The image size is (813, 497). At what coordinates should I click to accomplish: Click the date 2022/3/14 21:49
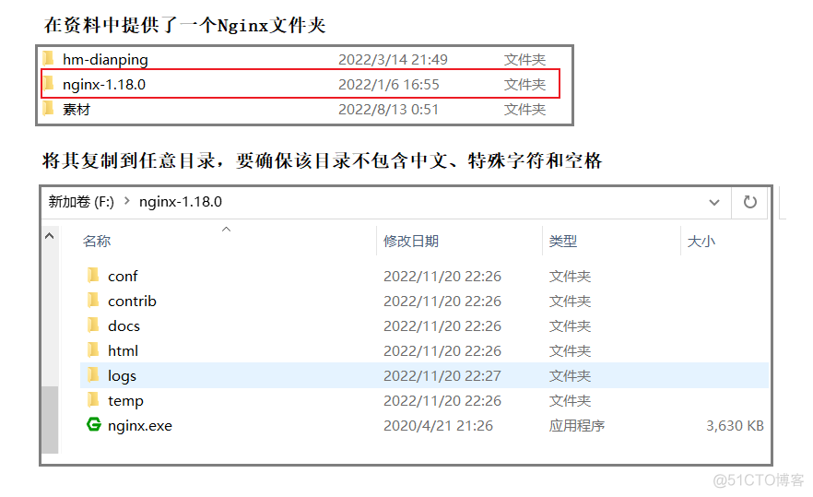click(393, 60)
